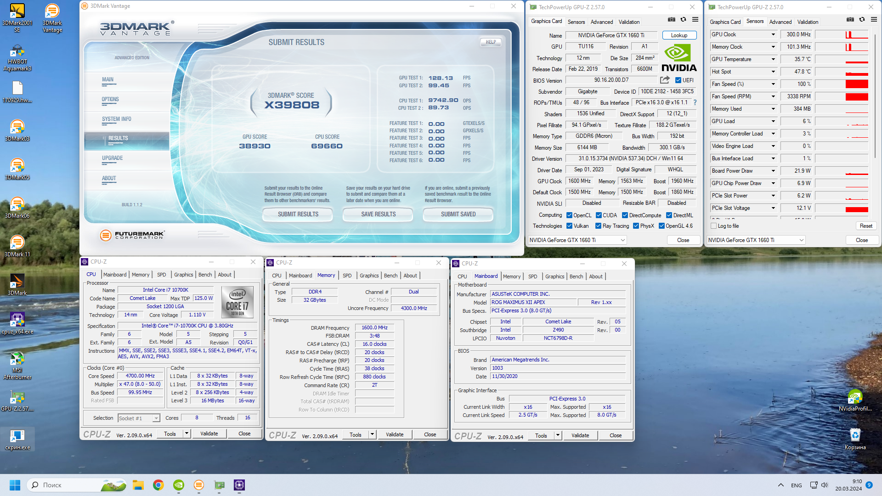The image size is (882, 496).
Task: Click screenshot camera icon in first GPU-Z window
Action: [x=672, y=20]
